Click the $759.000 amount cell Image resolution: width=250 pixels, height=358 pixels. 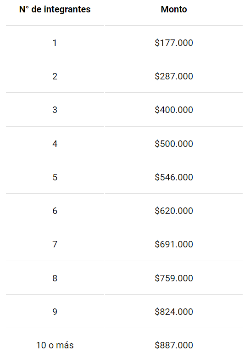click(174, 278)
